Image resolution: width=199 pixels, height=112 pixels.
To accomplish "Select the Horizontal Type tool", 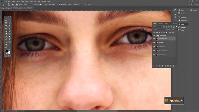I will (10, 39).
